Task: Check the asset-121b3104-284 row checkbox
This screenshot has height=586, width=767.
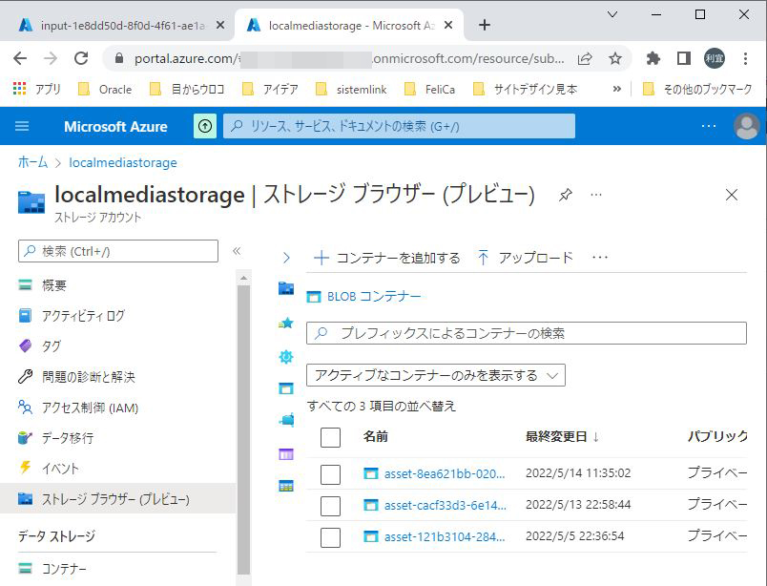Action: point(331,537)
